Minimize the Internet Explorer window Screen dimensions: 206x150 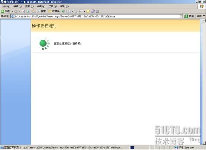point(197,2)
